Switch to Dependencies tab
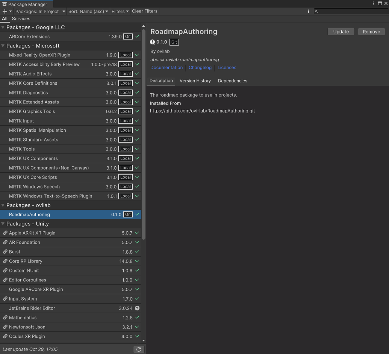The image size is (389, 354). [232, 81]
